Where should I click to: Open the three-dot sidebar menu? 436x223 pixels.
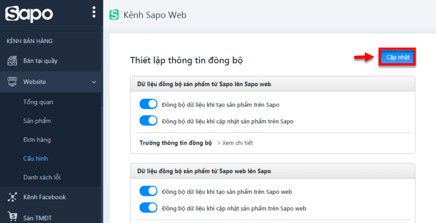pyautogui.click(x=94, y=12)
